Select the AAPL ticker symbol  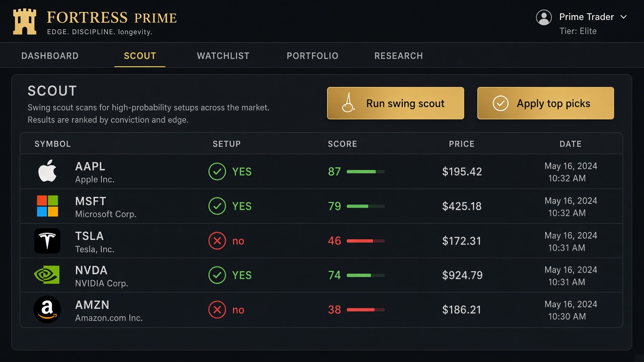90,166
